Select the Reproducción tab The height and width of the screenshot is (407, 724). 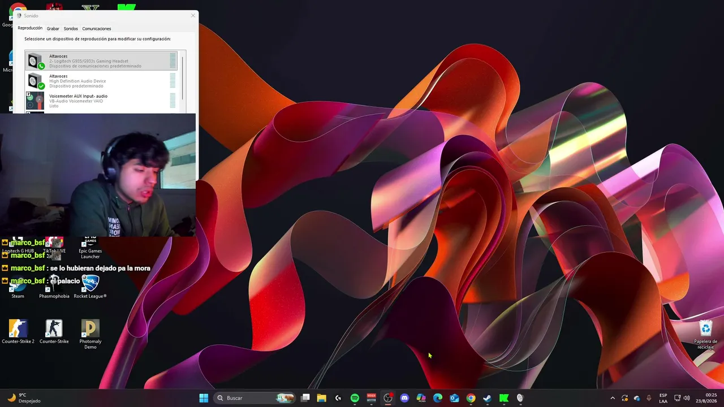click(30, 28)
